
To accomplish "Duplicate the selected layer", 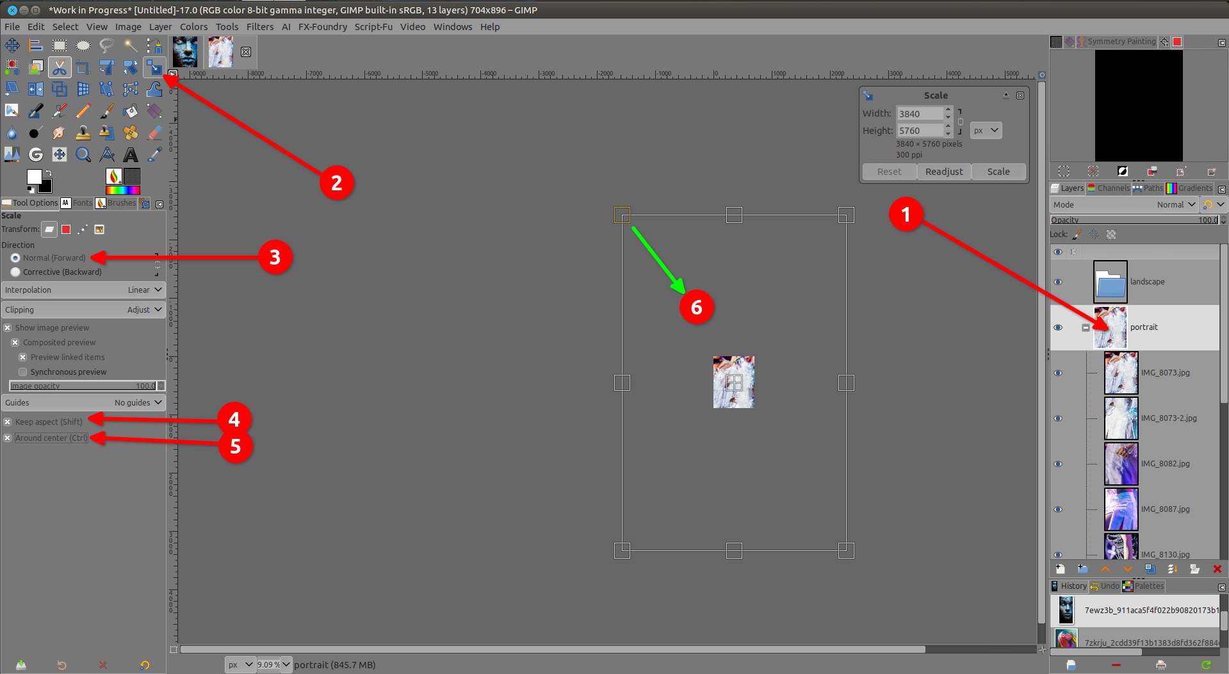I will pyautogui.click(x=1150, y=569).
